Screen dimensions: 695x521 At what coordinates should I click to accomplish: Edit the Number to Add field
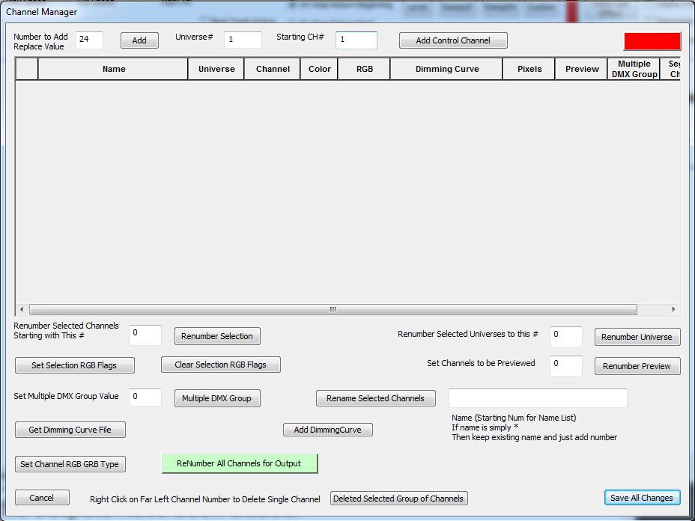pyautogui.click(x=89, y=40)
